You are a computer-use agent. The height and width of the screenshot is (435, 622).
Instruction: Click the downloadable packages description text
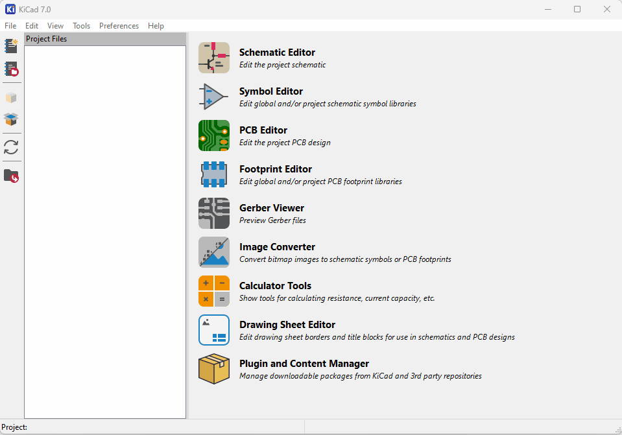tap(360, 375)
